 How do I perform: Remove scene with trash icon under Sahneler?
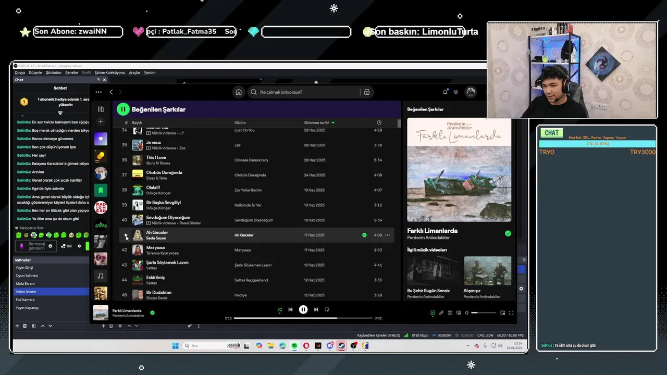tap(24, 326)
